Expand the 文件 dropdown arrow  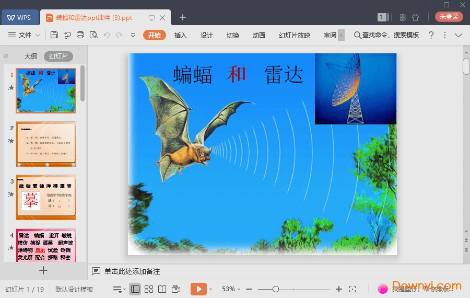[38, 35]
